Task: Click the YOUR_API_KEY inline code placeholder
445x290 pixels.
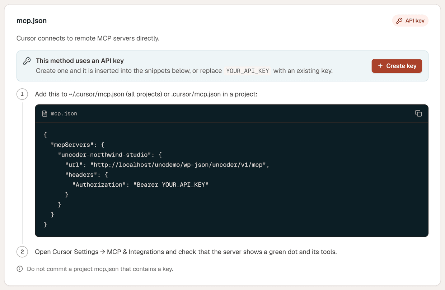Action: 248,71
